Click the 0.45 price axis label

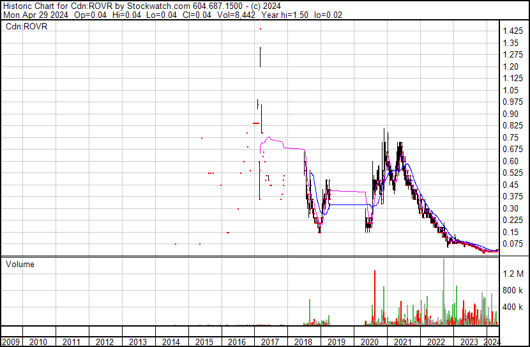(510, 185)
